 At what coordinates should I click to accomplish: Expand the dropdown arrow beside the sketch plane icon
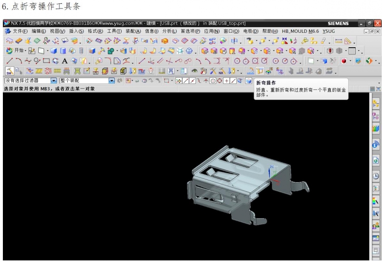[47, 51]
